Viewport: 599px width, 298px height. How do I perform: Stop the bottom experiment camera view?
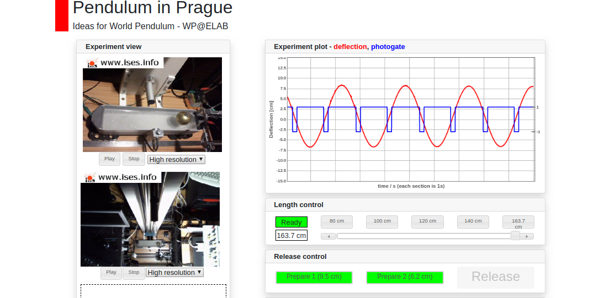[134, 273]
